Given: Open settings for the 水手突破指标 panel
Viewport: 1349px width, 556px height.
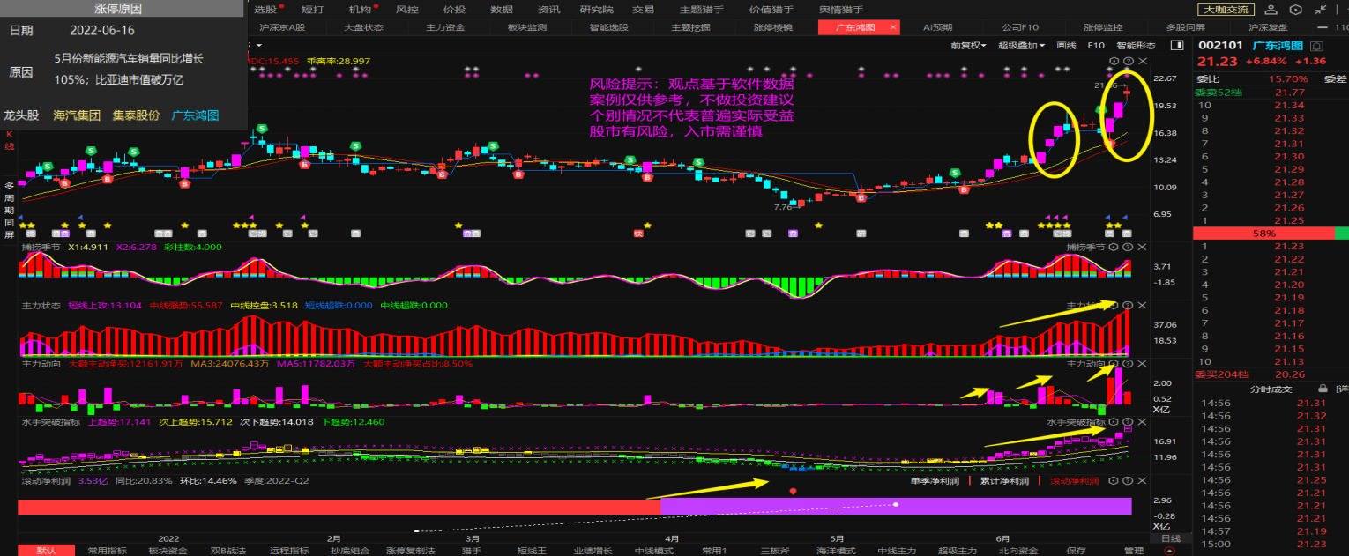Looking at the screenshot, I should (x=1114, y=422).
